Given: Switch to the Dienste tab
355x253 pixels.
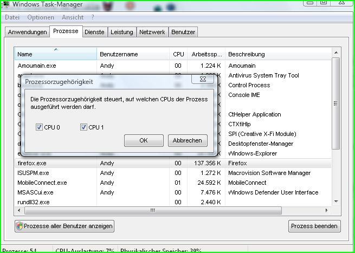Looking at the screenshot, I should [94, 32].
